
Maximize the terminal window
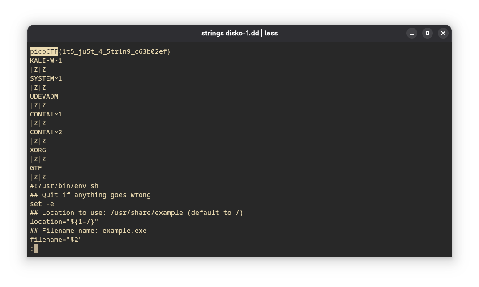tap(428, 33)
